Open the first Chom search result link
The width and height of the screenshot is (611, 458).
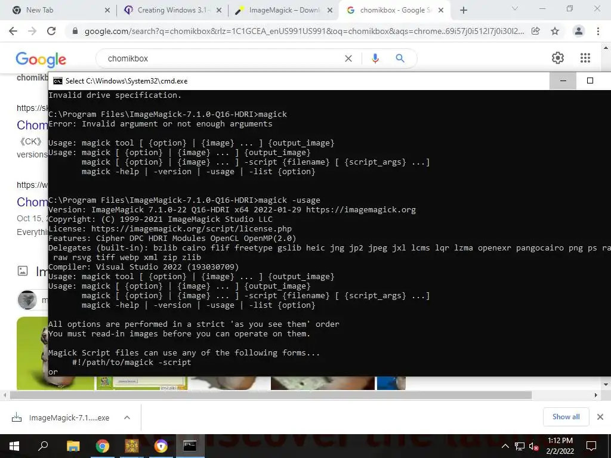tap(32, 125)
